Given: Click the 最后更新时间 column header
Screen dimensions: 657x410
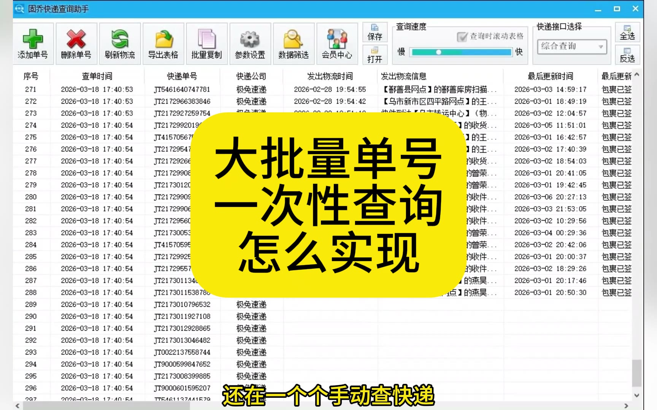Looking at the screenshot, I should [x=551, y=76].
